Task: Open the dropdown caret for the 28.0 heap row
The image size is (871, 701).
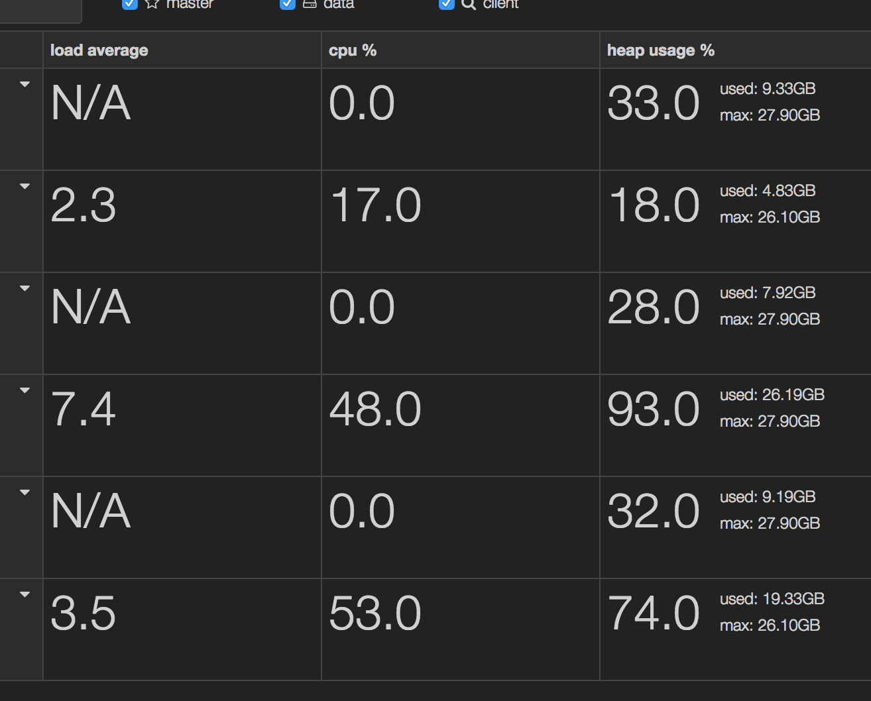Action: (x=25, y=288)
